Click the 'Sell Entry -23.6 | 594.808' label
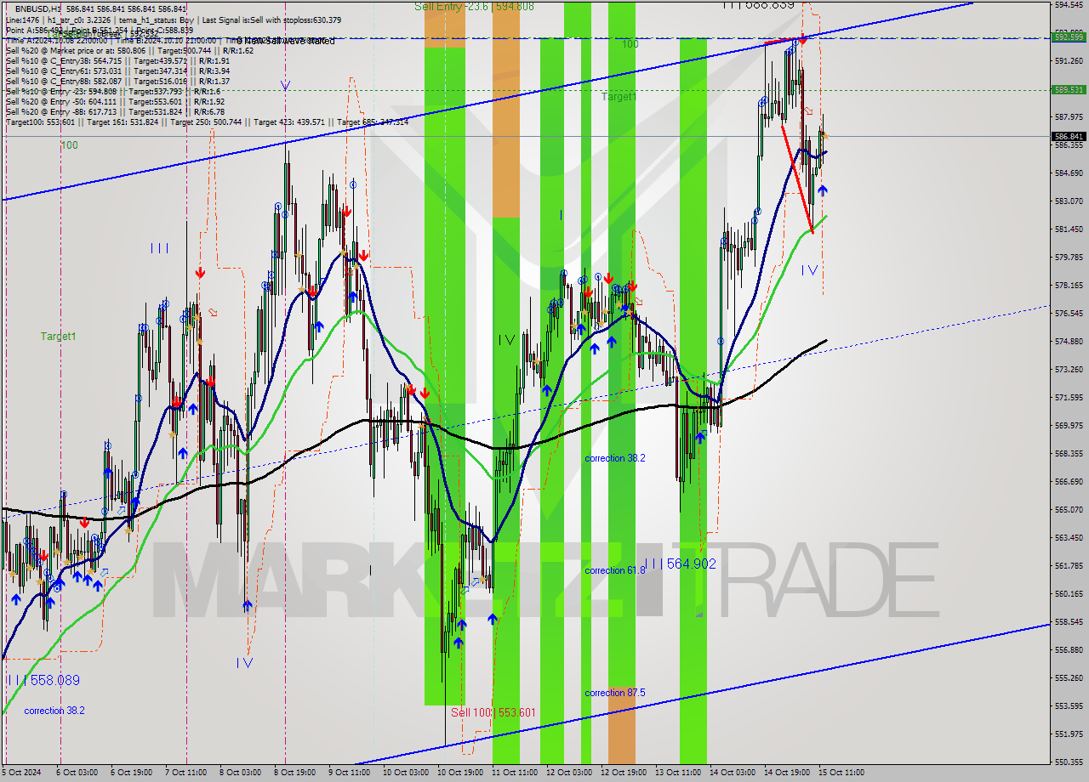Image resolution: width=1089 pixels, height=782 pixels. coord(474,6)
